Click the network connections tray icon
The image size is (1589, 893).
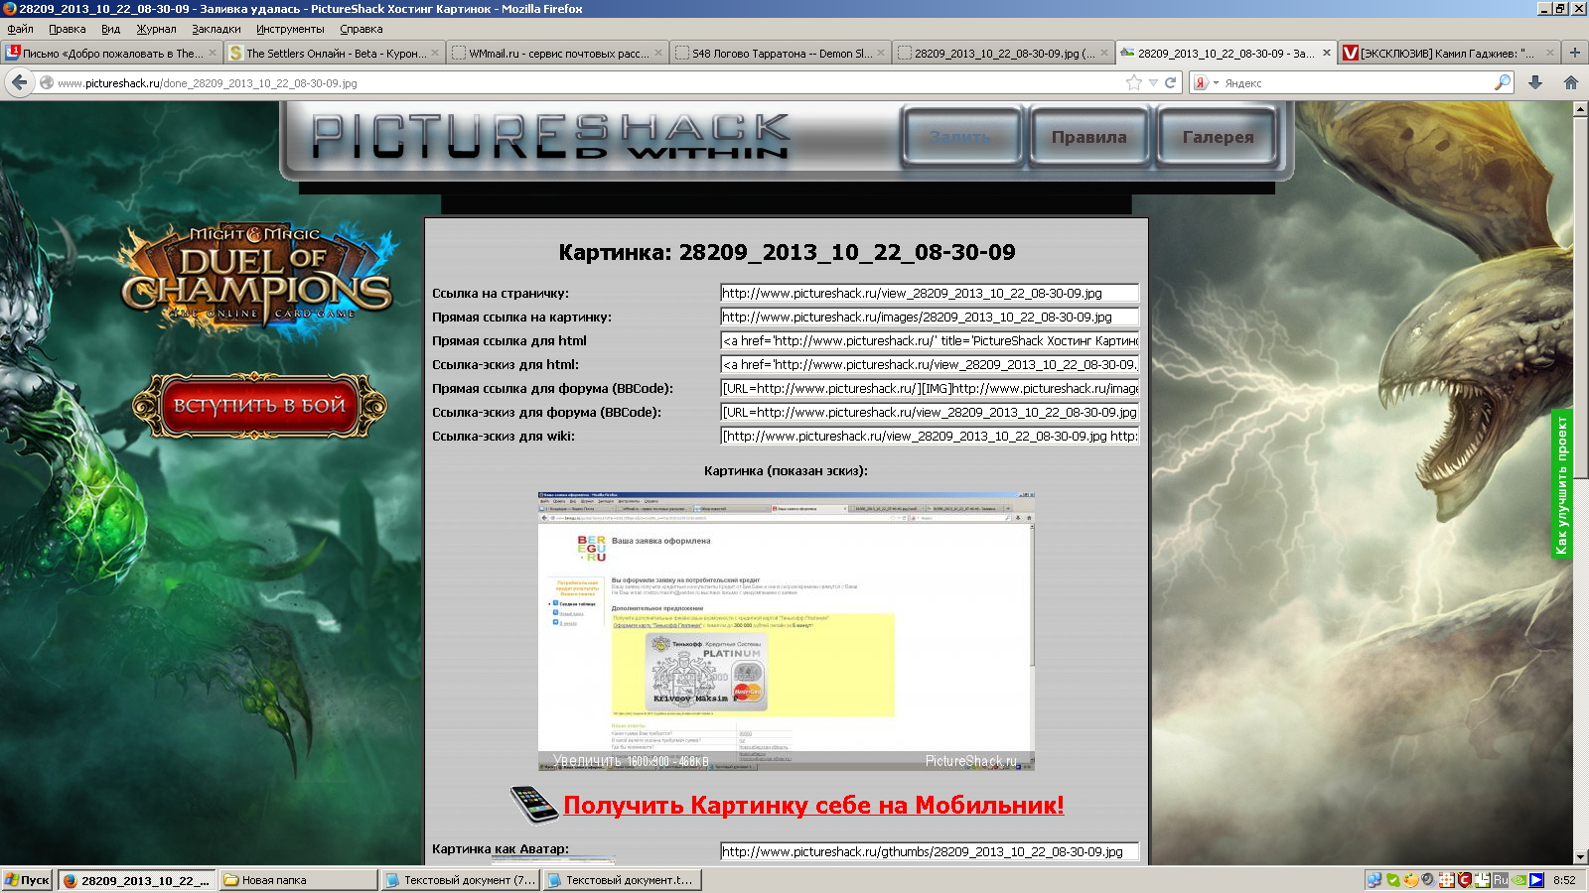pos(1374,880)
